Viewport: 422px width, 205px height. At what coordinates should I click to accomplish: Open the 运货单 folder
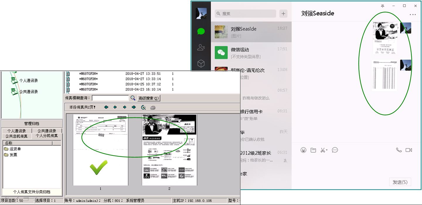[12, 149]
